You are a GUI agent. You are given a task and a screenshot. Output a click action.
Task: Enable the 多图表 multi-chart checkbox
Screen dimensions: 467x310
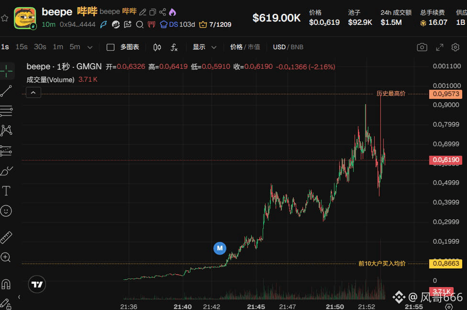[x=111, y=47]
